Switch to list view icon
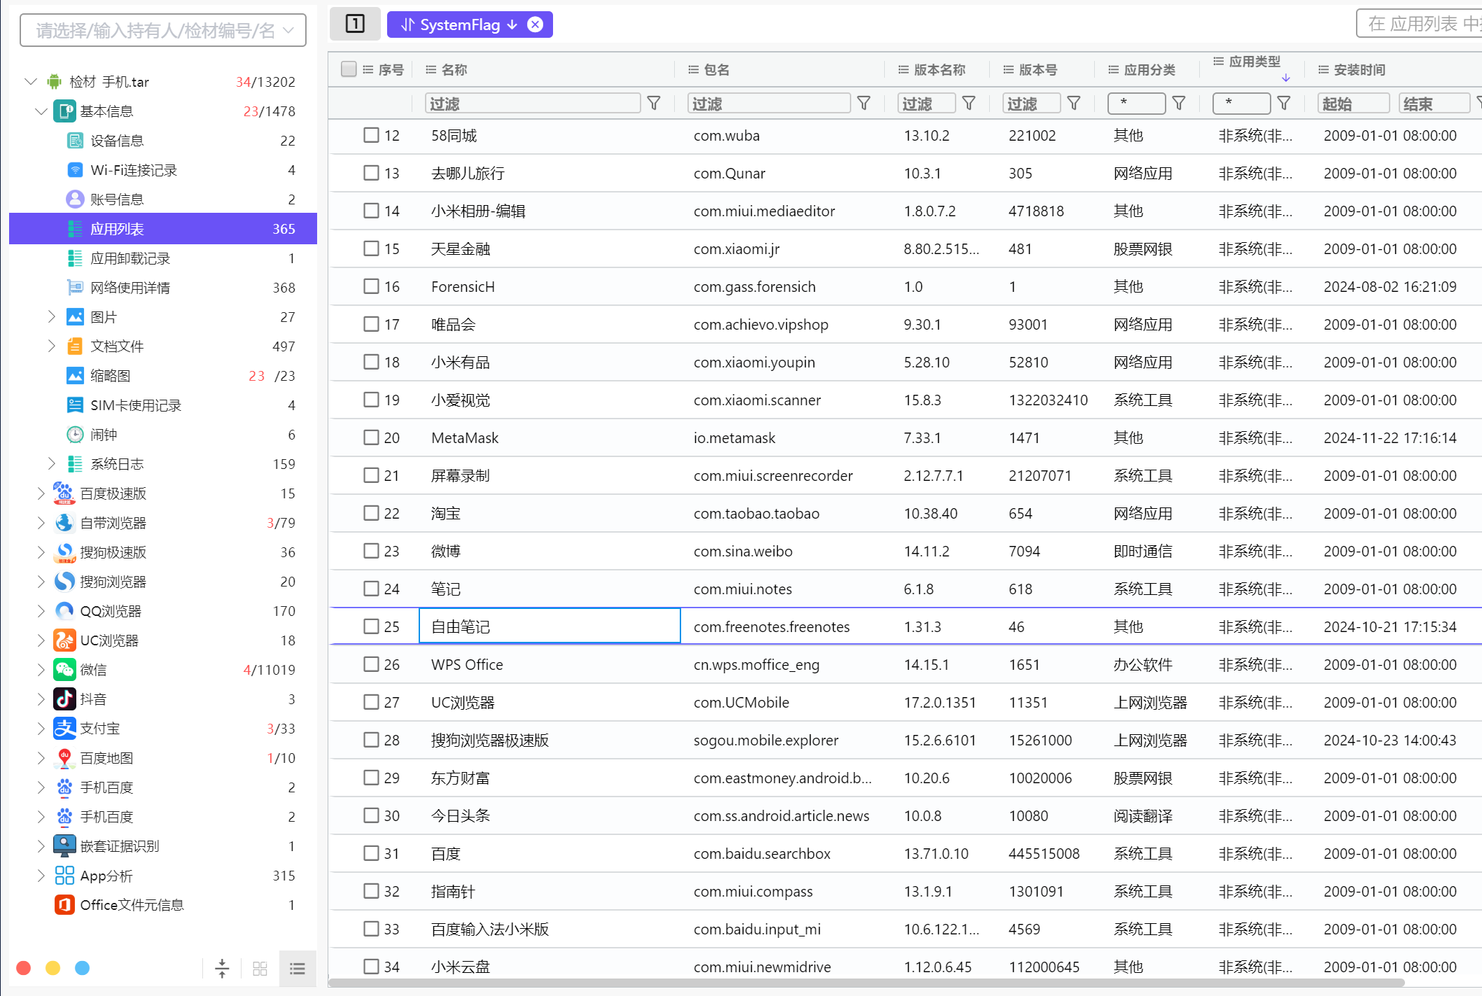 coord(298,968)
